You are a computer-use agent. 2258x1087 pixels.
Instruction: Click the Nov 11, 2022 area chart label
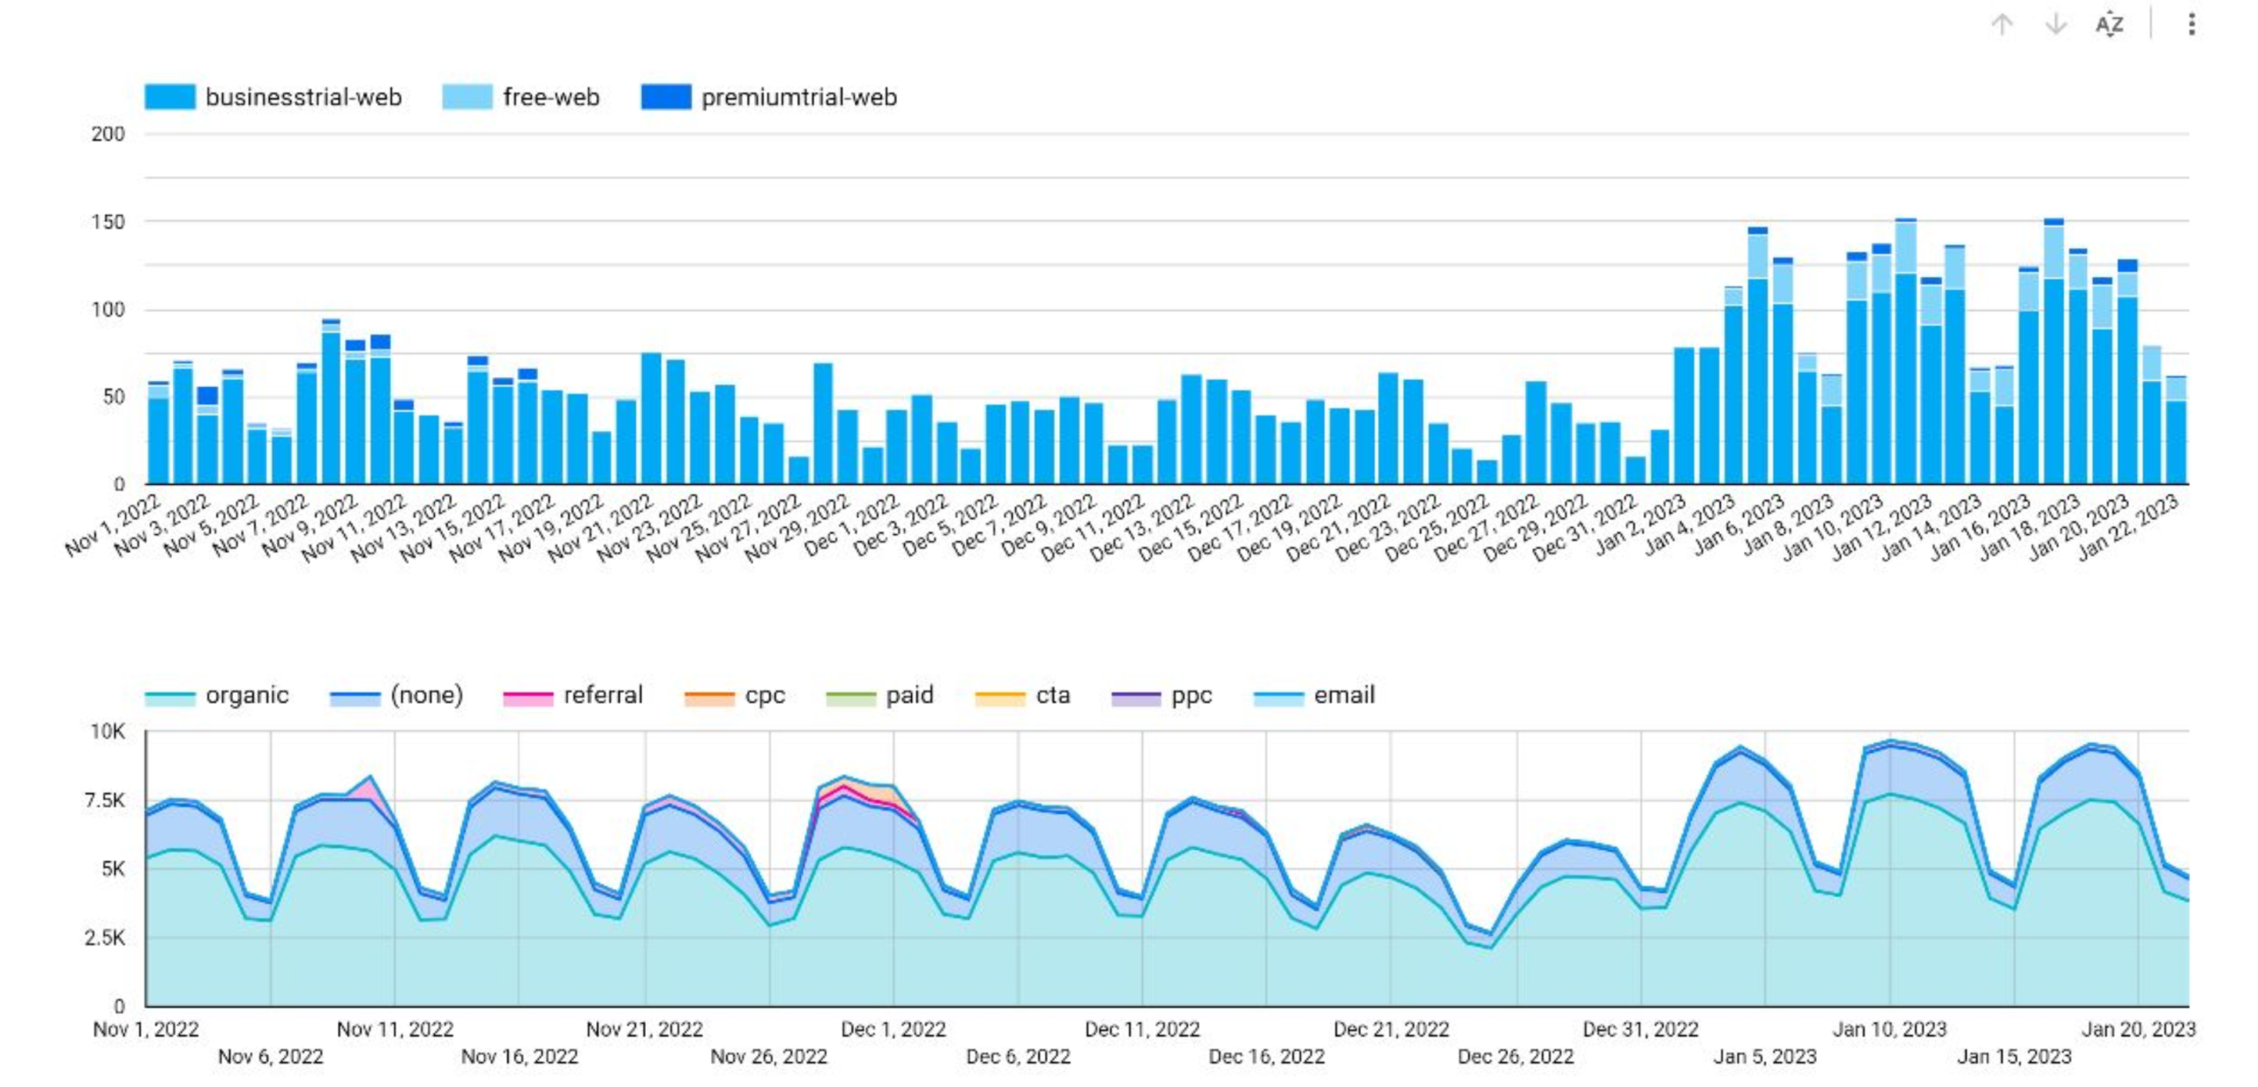[395, 1029]
